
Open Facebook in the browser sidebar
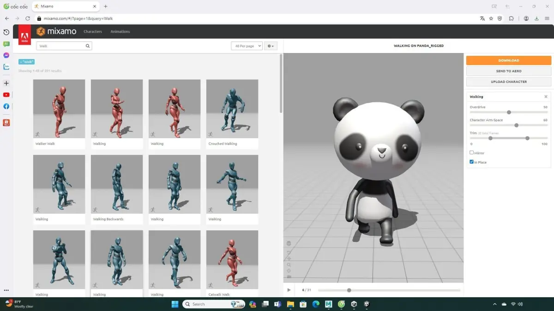[x=6, y=106]
